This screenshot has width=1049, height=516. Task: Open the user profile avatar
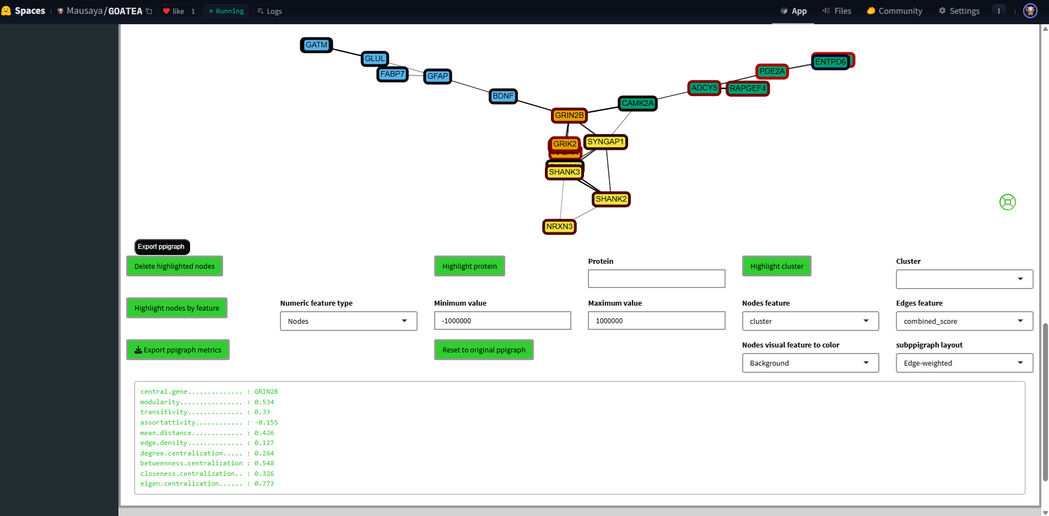(x=1030, y=11)
